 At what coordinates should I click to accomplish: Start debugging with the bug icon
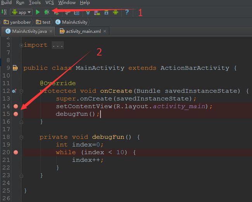47,12
